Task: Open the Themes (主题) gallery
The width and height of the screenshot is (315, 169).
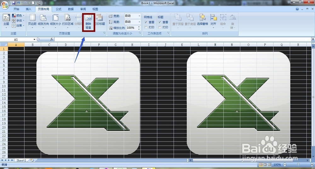Action: [6, 22]
